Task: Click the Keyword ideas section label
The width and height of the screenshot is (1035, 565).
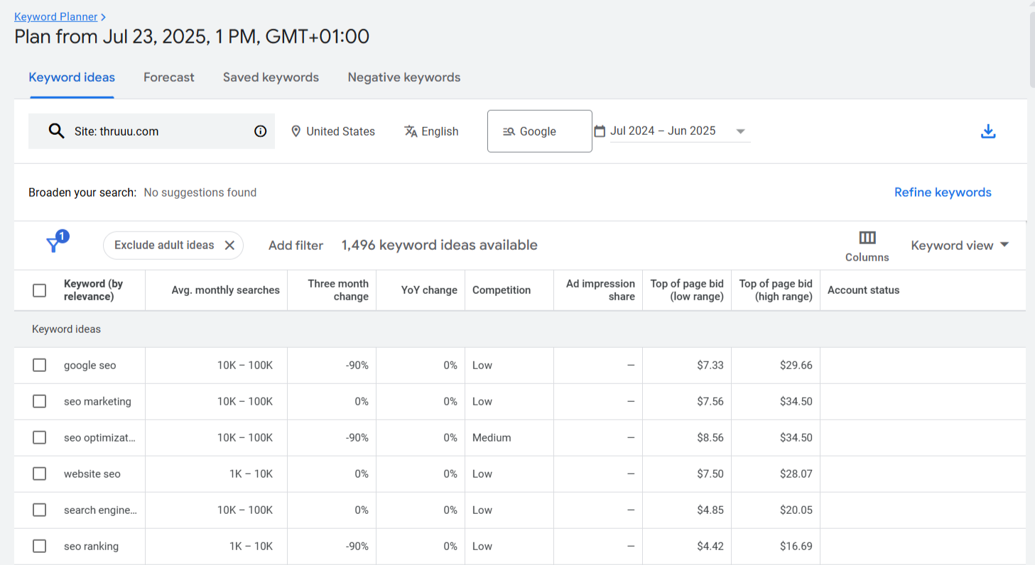Action: click(x=66, y=329)
